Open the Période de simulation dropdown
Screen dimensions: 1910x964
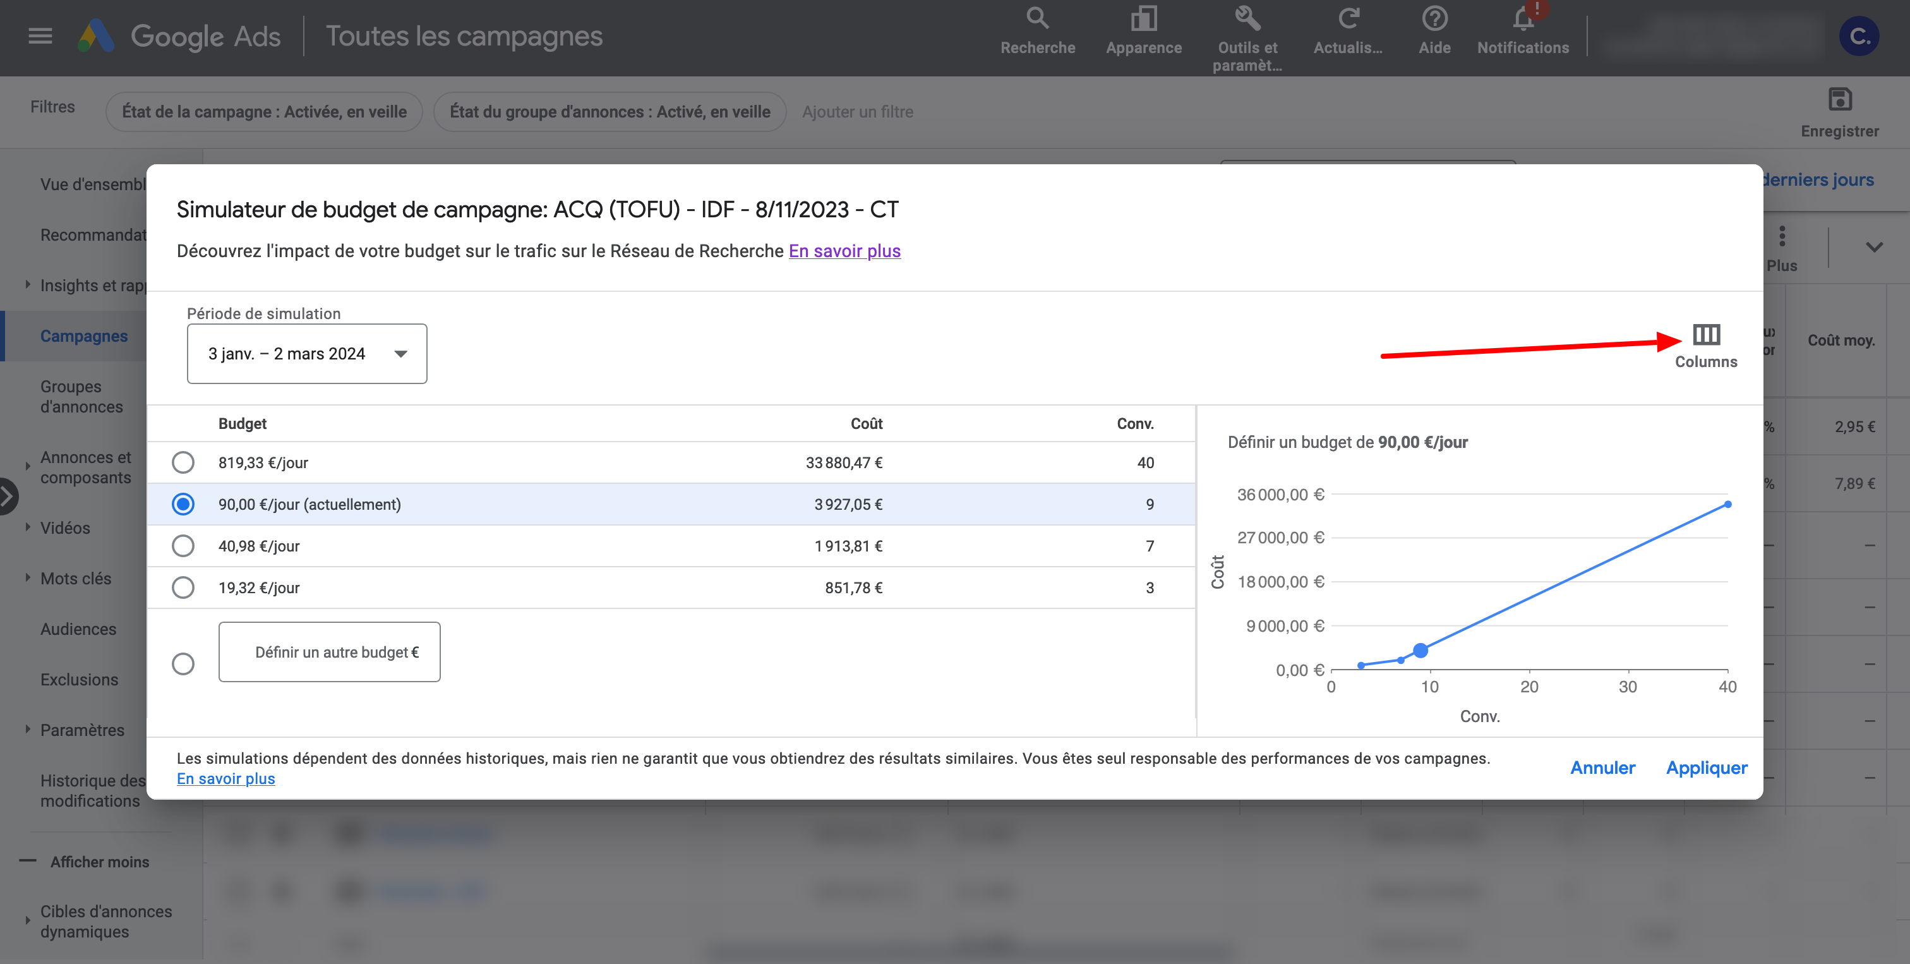307,354
